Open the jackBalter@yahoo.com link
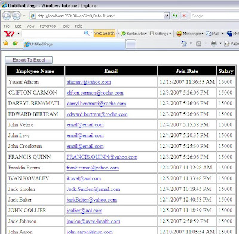 (x=91, y=200)
